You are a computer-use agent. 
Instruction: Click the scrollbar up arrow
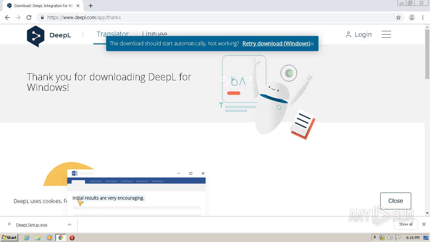(427, 27)
